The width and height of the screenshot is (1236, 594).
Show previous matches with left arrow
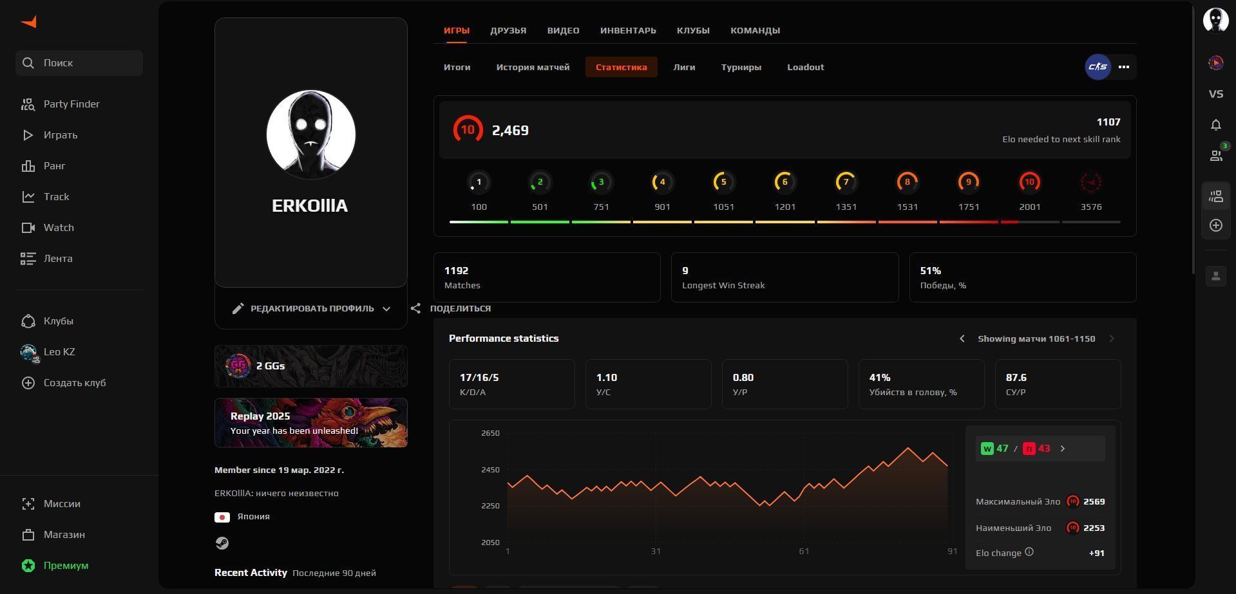(x=962, y=339)
